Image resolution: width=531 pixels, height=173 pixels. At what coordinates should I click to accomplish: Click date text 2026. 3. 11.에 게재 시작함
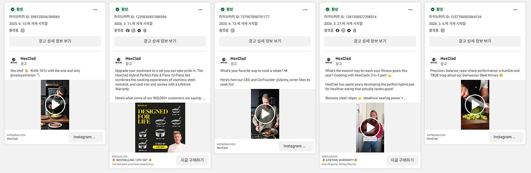pyautogui.click(x=133, y=24)
